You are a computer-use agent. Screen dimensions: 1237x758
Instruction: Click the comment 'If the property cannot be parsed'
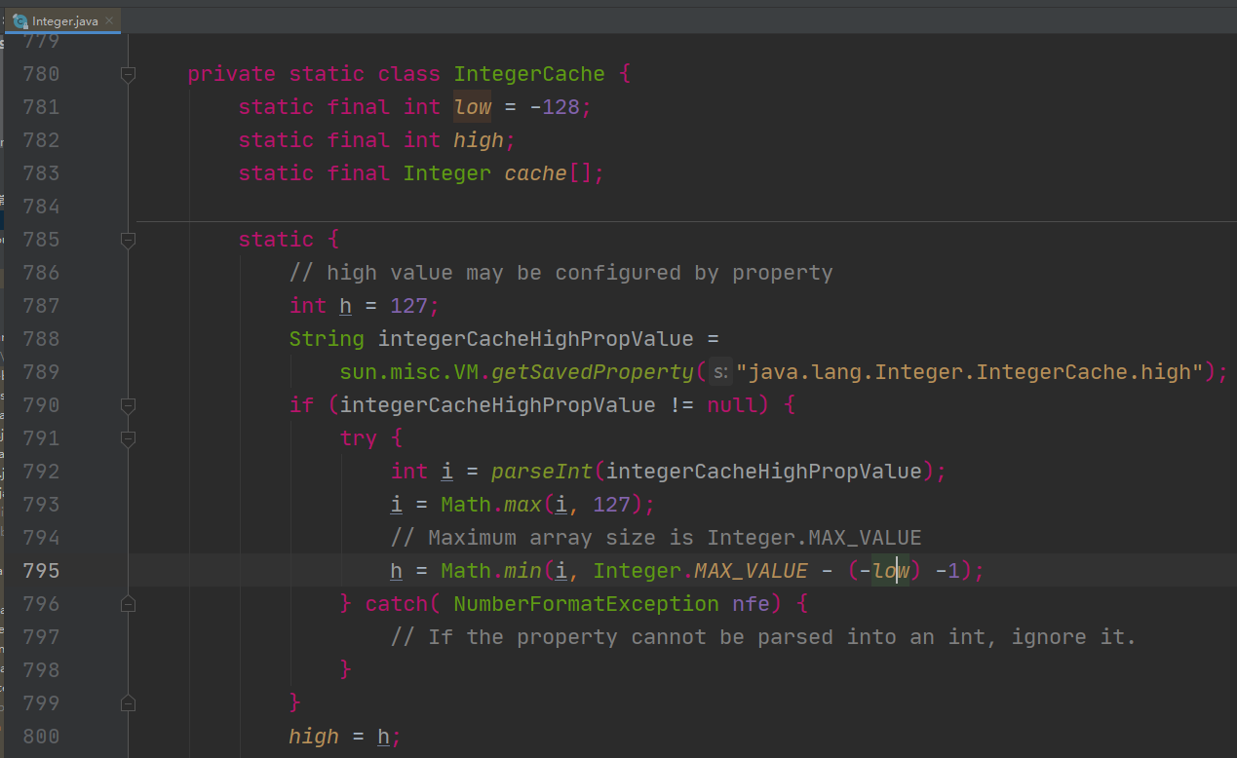point(763,637)
